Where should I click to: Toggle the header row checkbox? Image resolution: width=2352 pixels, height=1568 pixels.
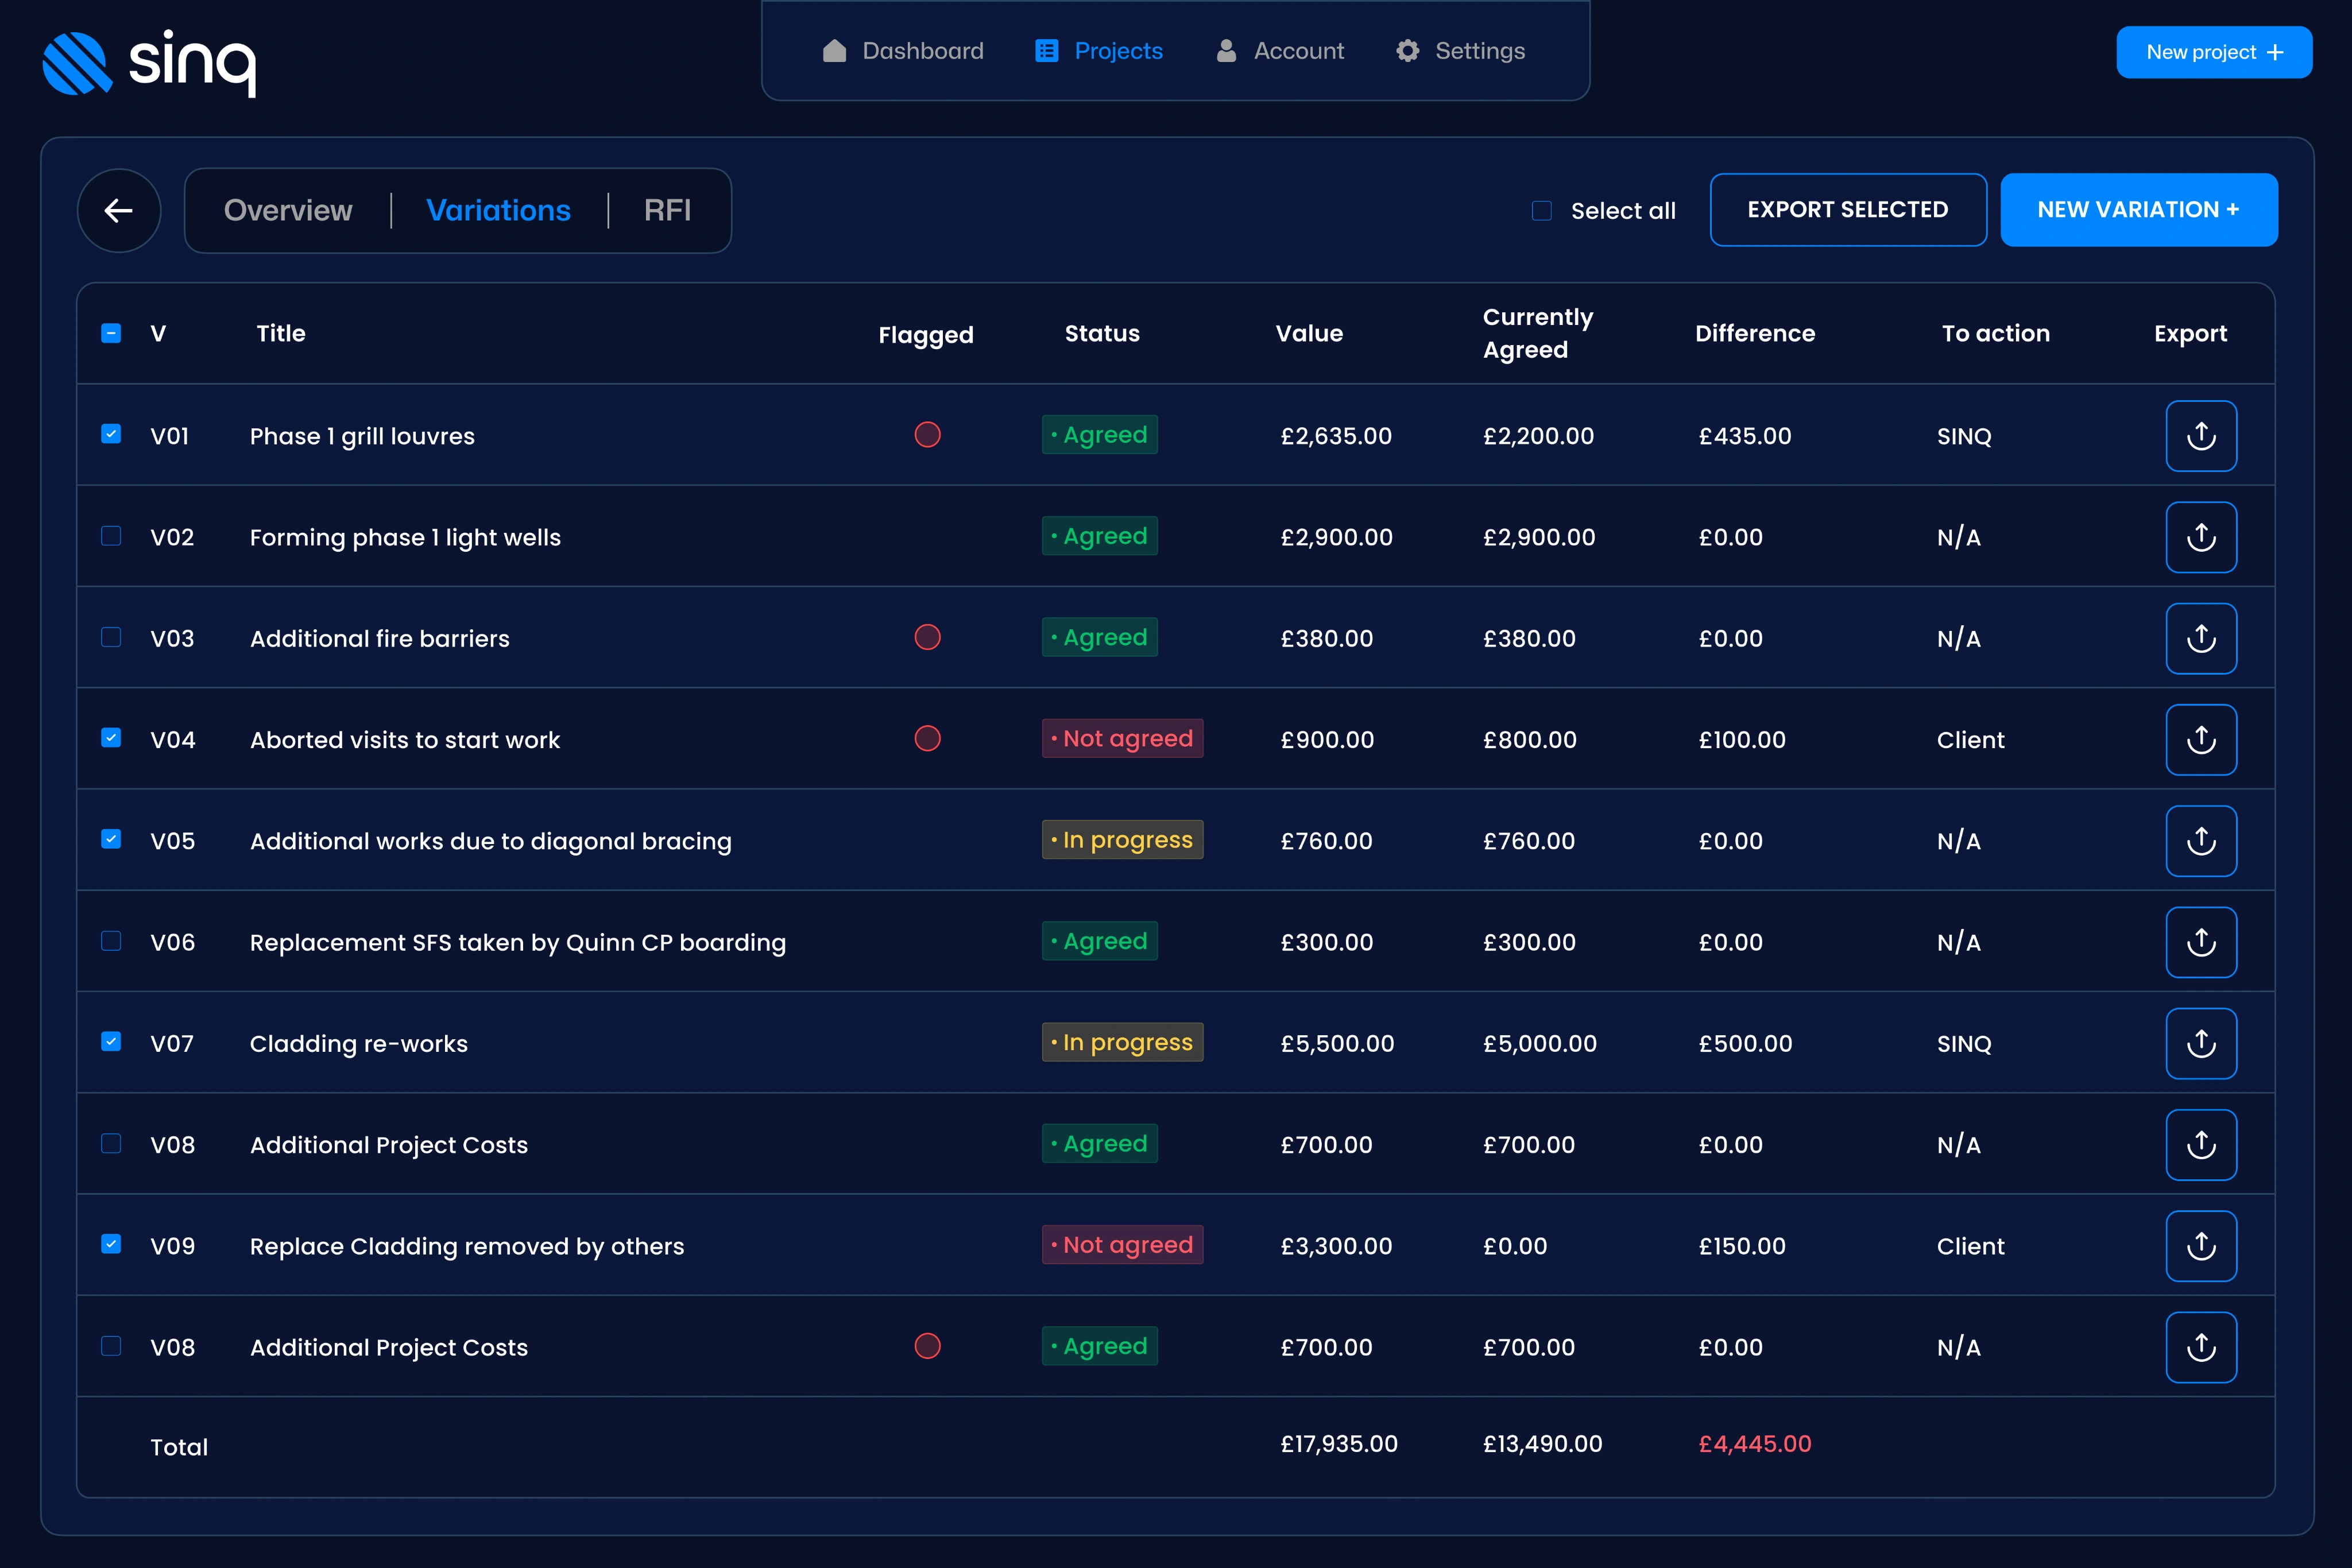[x=111, y=333]
